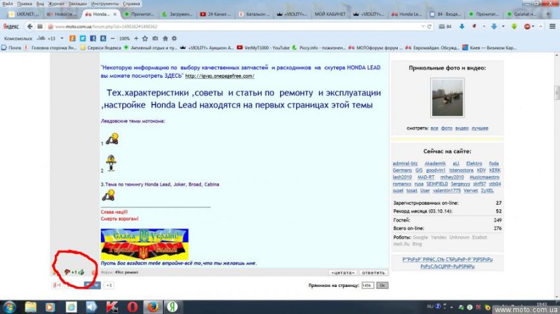Click the Odnoklassniki orange icon in the toolbar
The height and width of the screenshot is (314, 560).
[x=72, y=38]
